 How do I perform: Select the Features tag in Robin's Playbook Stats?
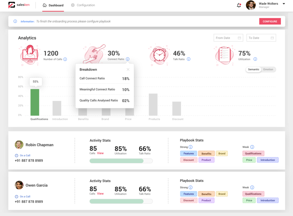tap(188, 153)
